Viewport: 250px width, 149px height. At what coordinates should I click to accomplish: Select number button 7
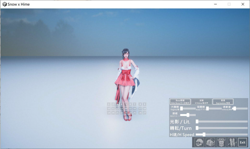click(134, 104)
